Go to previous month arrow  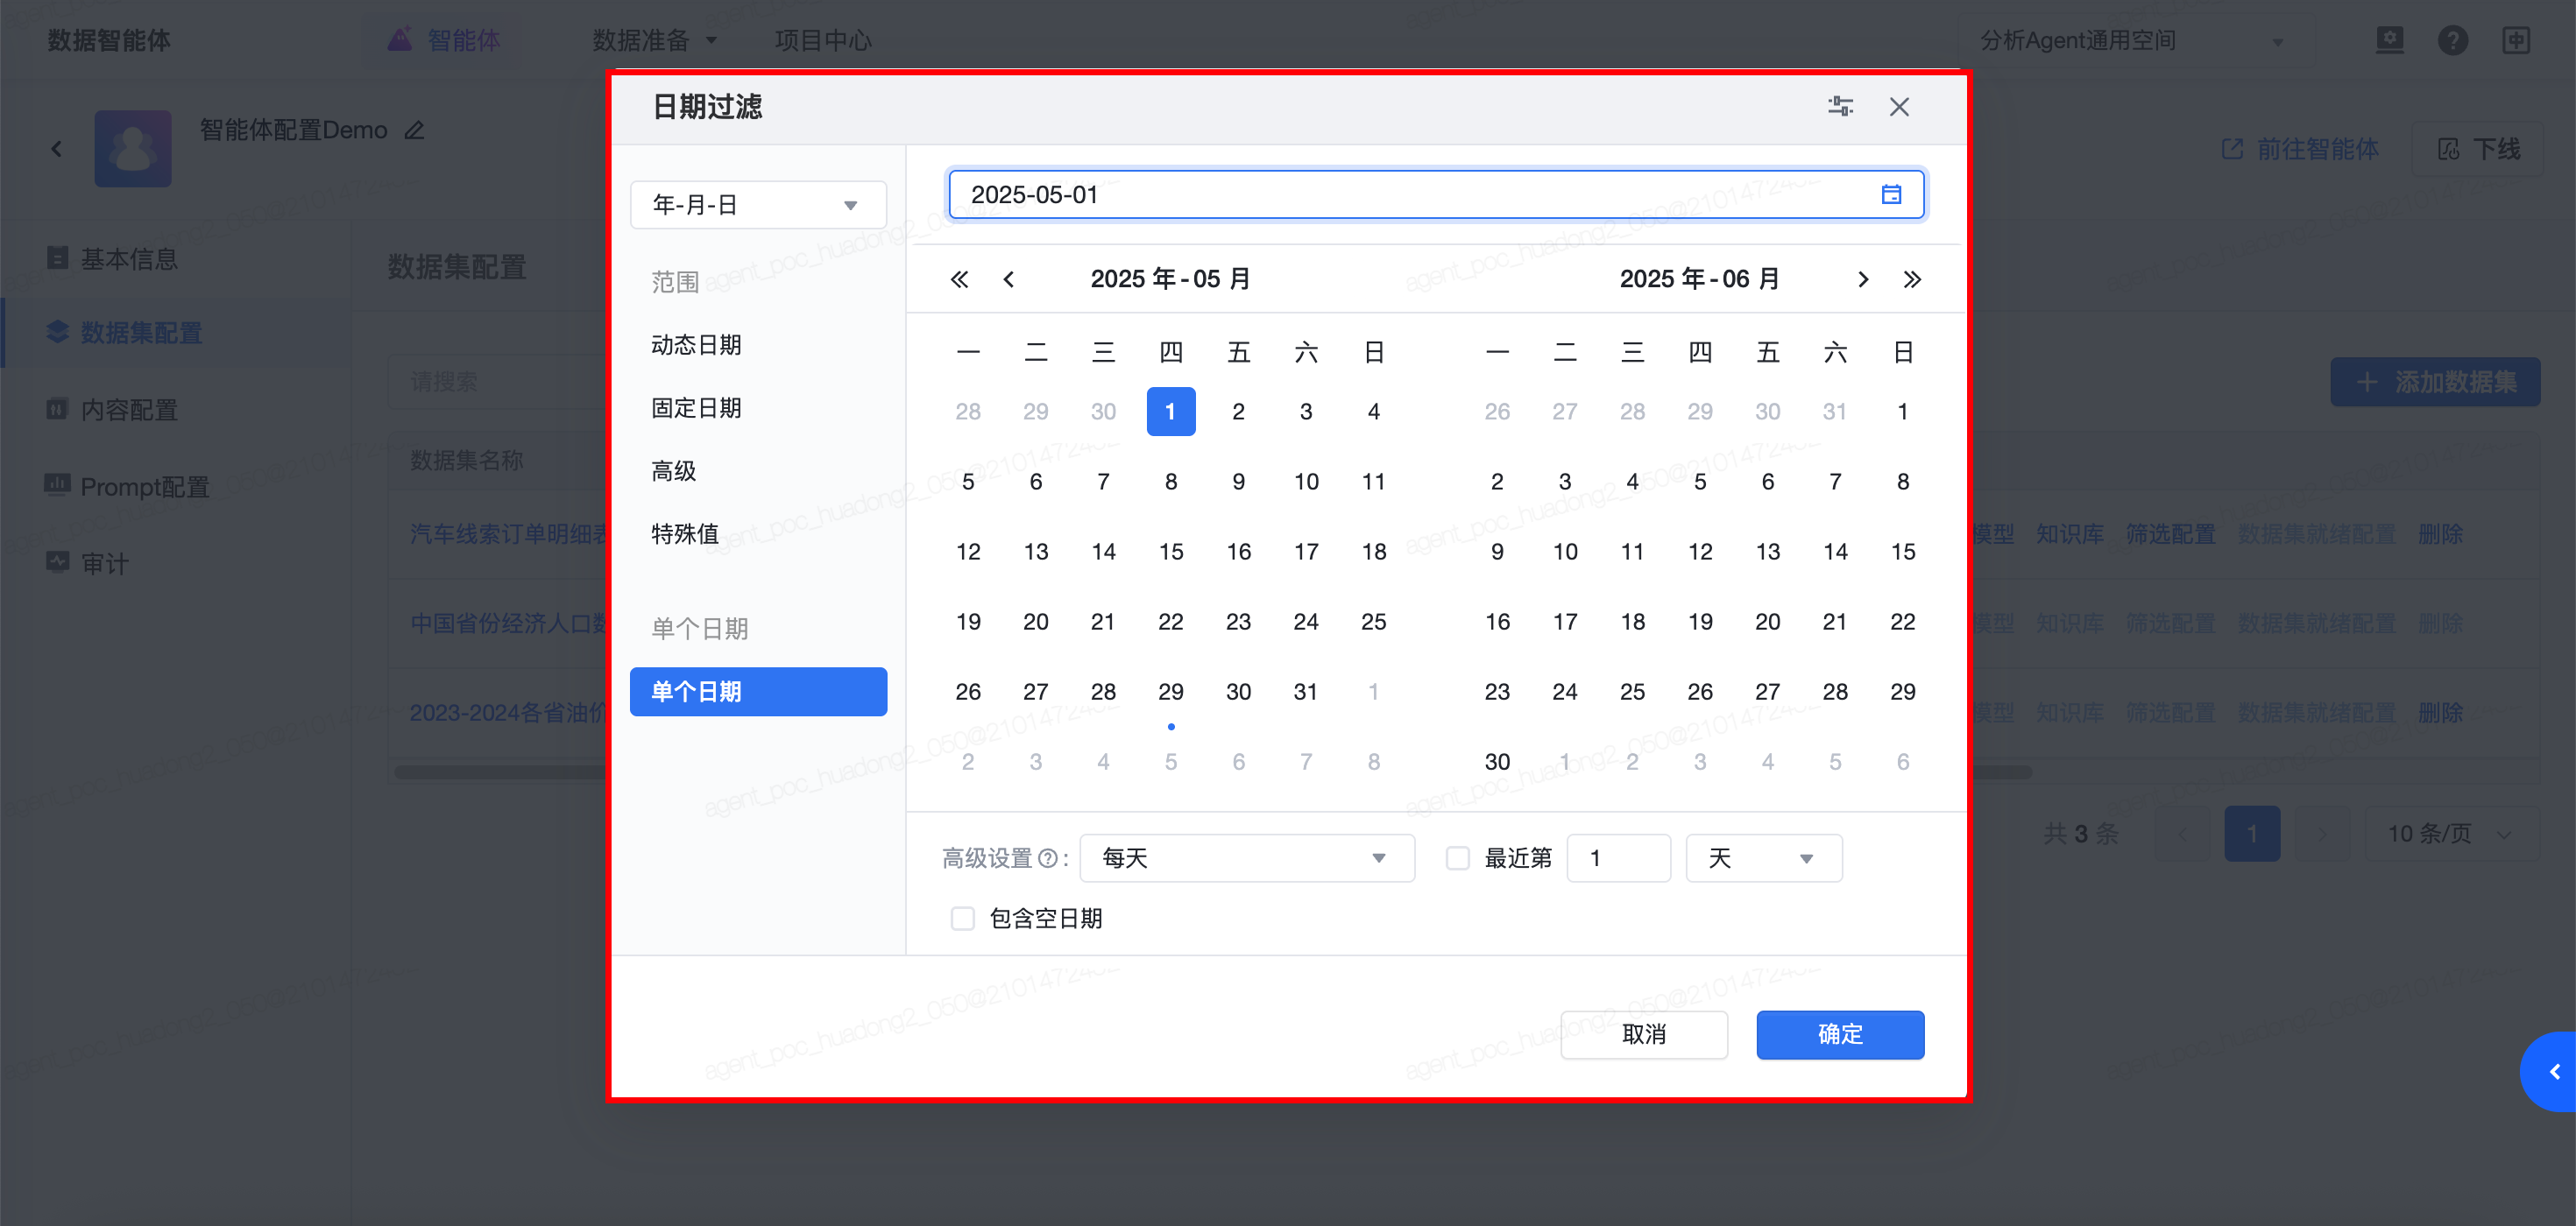pyautogui.click(x=1008, y=279)
